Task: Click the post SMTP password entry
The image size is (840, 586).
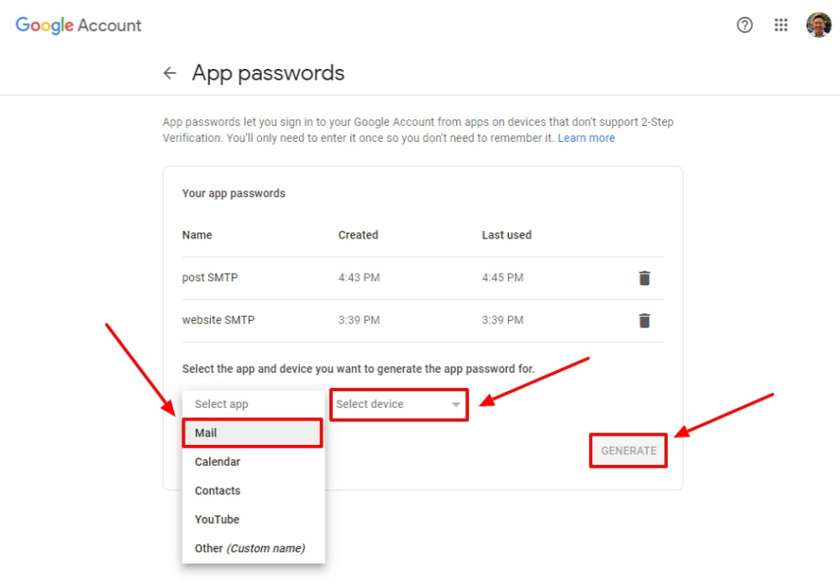Action: [210, 277]
